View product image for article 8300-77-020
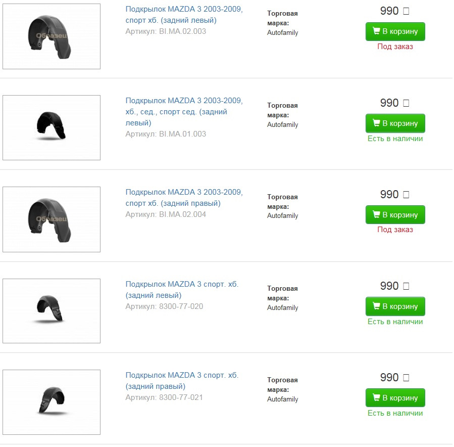 [52, 310]
